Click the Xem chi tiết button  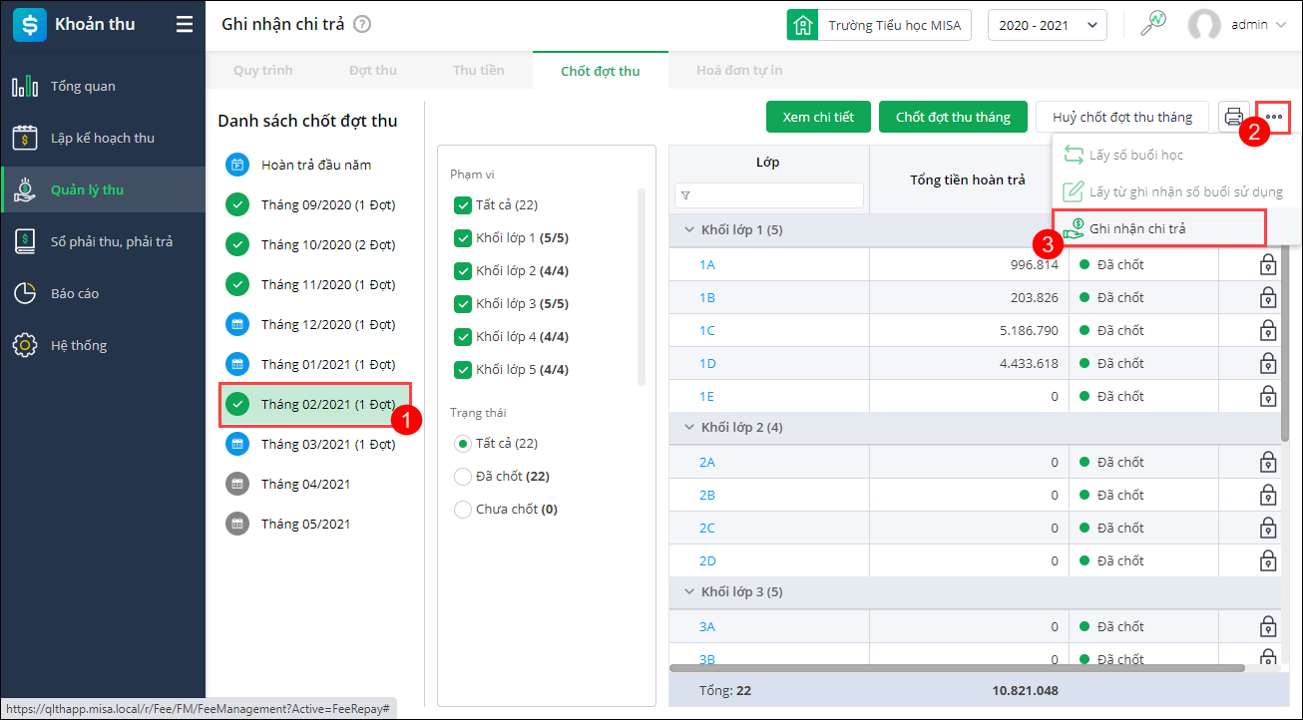pos(818,117)
